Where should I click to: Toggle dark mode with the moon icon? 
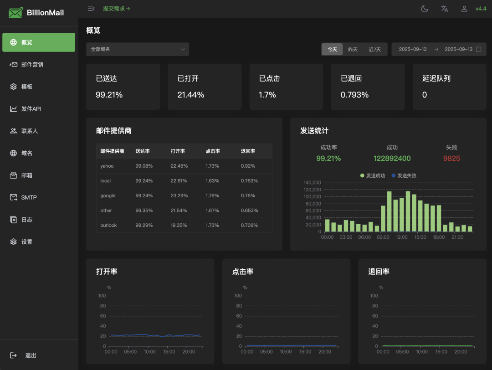[x=424, y=9]
